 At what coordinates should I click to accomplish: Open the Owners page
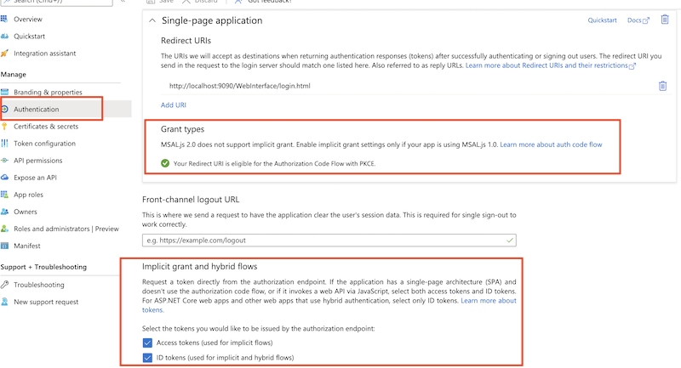pos(26,212)
